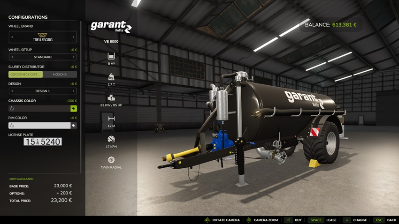Go to previous design arrow
This screenshot has height=224, width=399.
click(x=12, y=91)
